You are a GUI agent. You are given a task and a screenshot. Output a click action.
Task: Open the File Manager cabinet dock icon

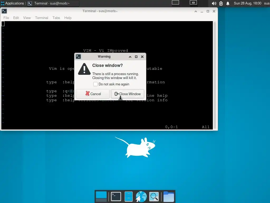tap(128, 196)
